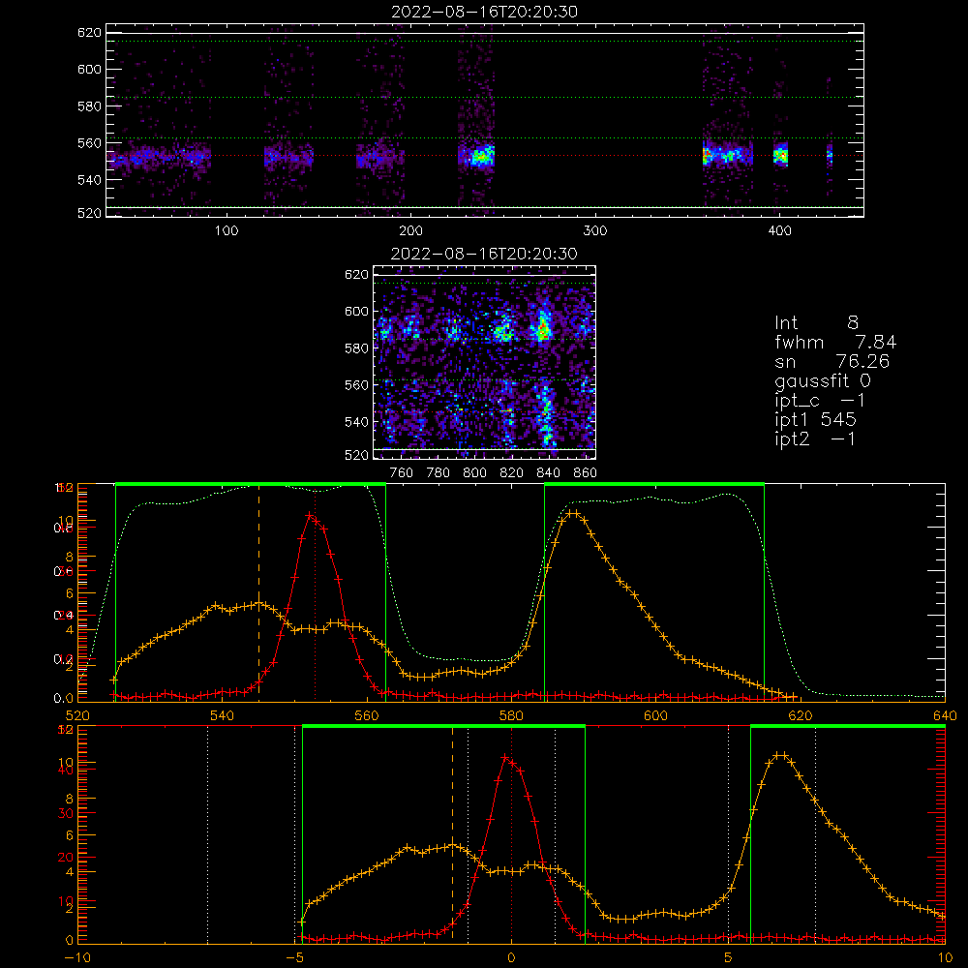This screenshot has width=968, height=968.
Task: Click x-axis label 600 on third profile plot
Action: 655,715
